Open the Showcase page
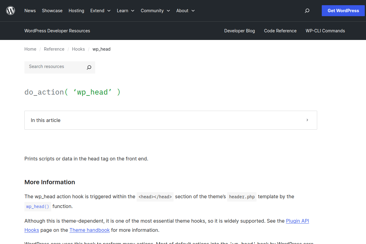The image size is (366, 244). pyautogui.click(x=52, y=10)
